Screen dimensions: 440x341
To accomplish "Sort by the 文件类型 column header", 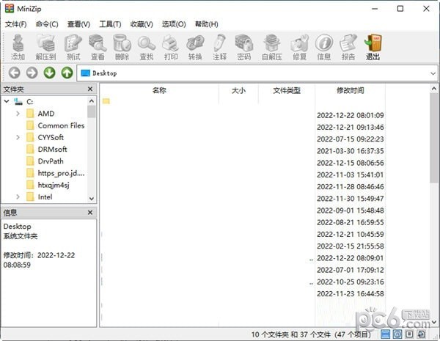I will click(287, 90).
